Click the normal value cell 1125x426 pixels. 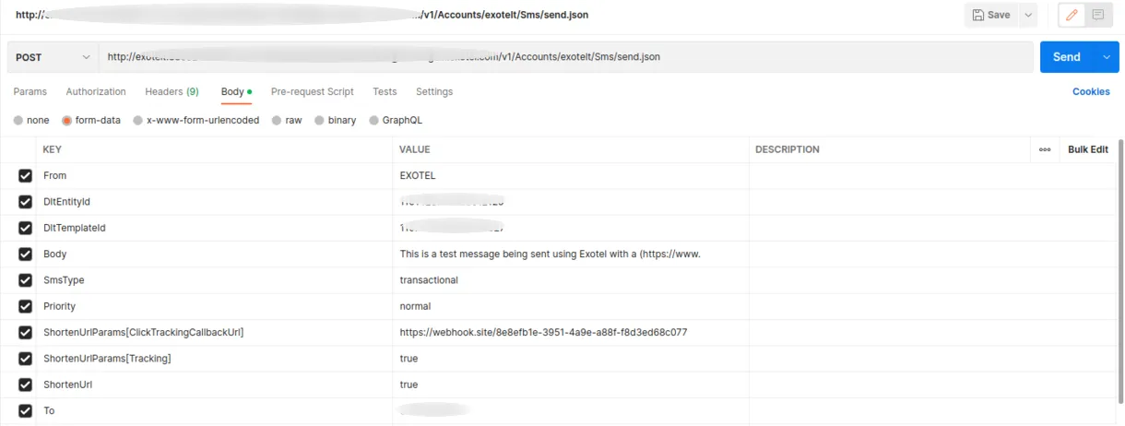[571, 306]
